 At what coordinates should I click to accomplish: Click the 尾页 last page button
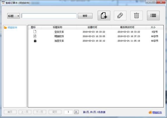pyautogui.click(x=55, y=112)
